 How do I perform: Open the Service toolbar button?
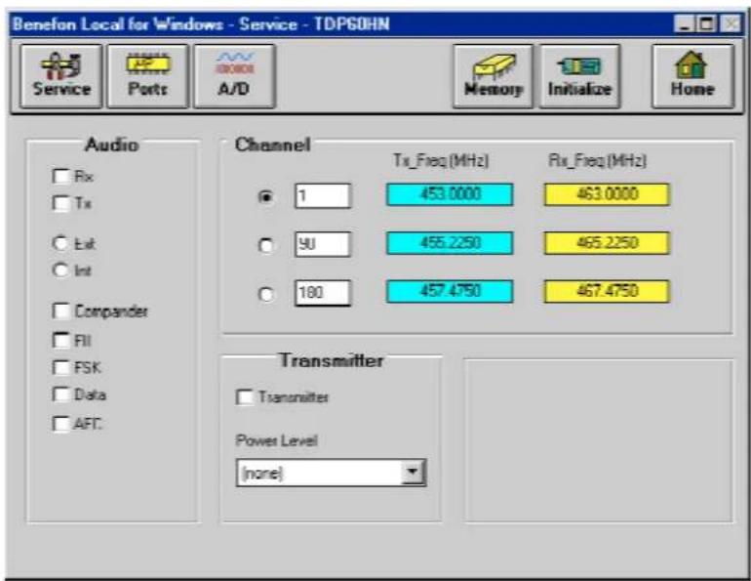pyautogui.click(x=60, y=76)
